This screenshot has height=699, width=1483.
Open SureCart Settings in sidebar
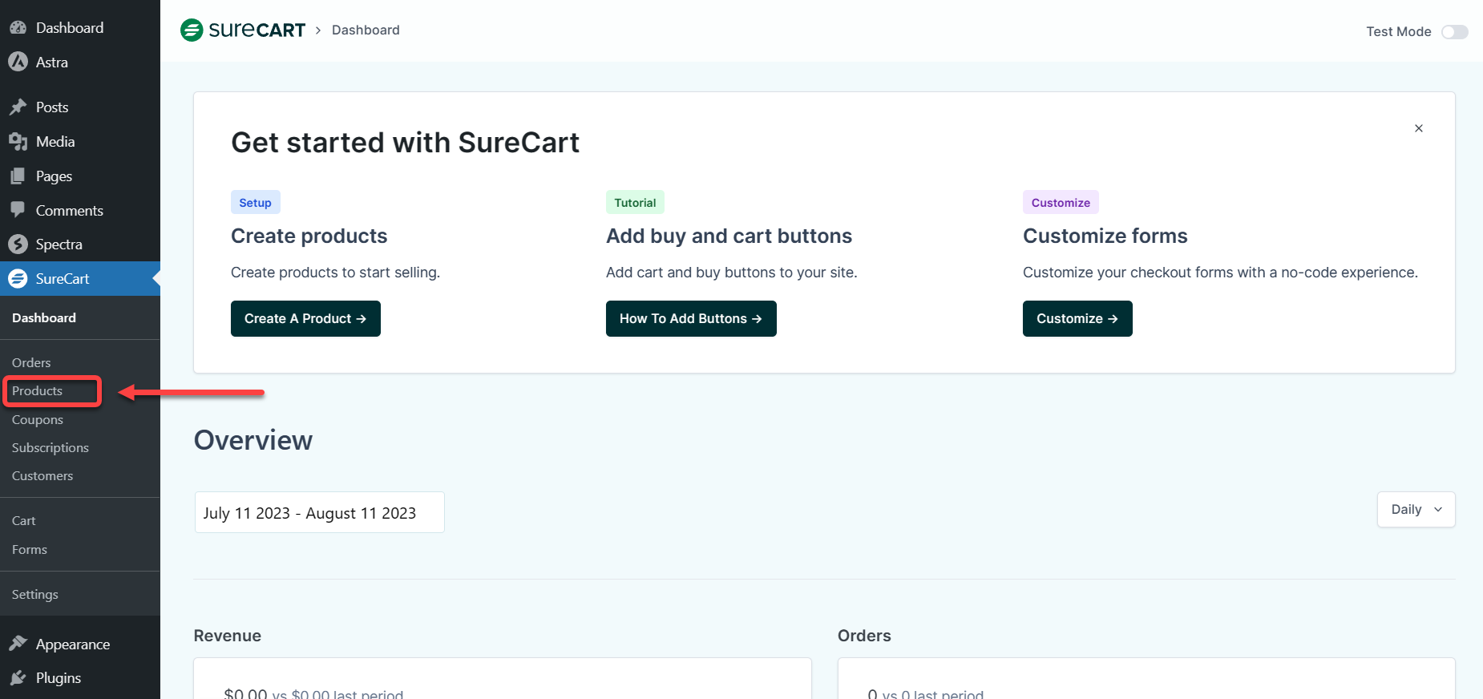click(35, 594)
